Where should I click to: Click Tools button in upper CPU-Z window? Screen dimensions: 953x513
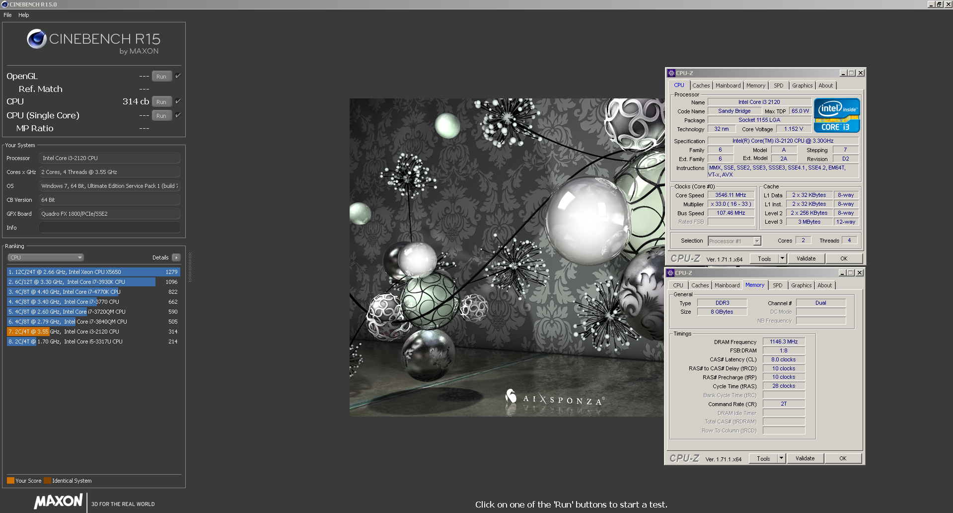pos(764,259)
